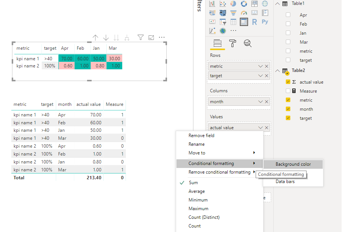Select the Multi-row card visualization
345x232 pixels.
[265, 13]
